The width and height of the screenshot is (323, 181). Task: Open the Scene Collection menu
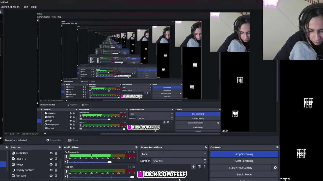click(x=10, y=7)
